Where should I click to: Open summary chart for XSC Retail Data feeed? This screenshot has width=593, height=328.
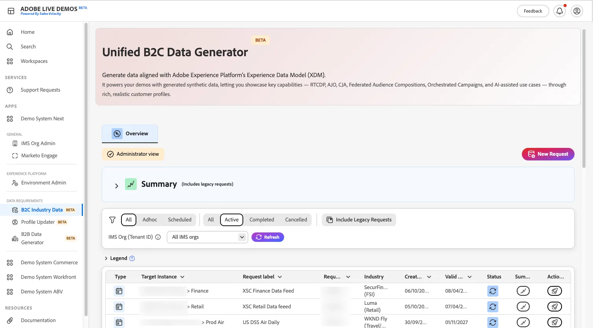pos(523,307)
